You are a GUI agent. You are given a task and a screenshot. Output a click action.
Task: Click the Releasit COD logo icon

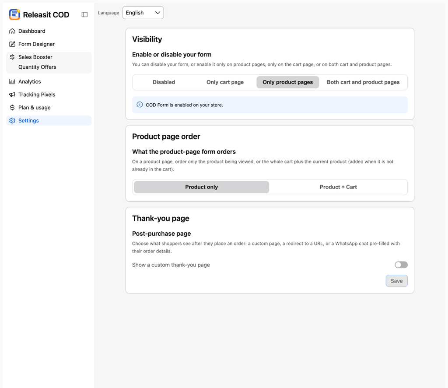pos(14,14)
